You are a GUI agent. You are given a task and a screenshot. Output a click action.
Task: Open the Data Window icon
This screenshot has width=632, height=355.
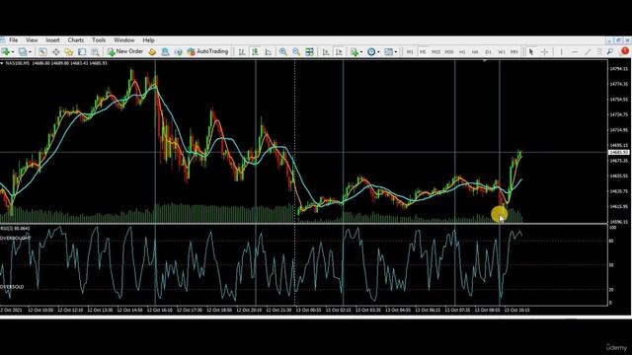pos(55,52)
